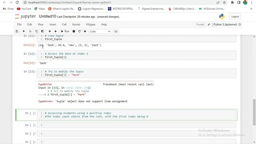The width and height of the screenshot is (256, 144).
Task: Go forward in browser history
Action: click(x=11, y=2)
